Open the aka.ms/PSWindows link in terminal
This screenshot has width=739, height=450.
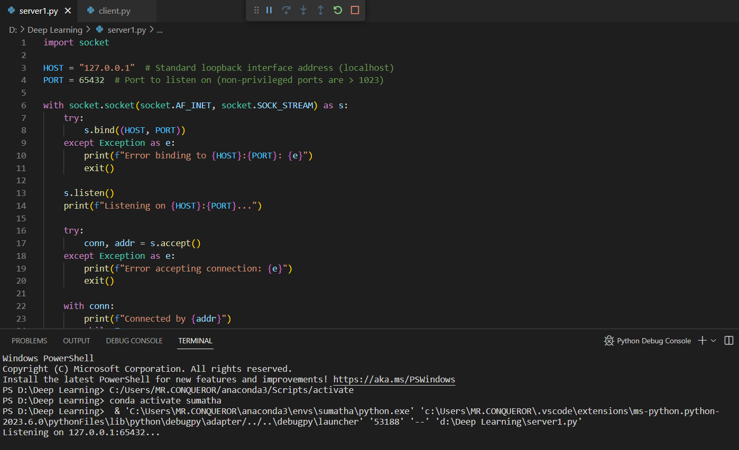(x=394, y=379)
